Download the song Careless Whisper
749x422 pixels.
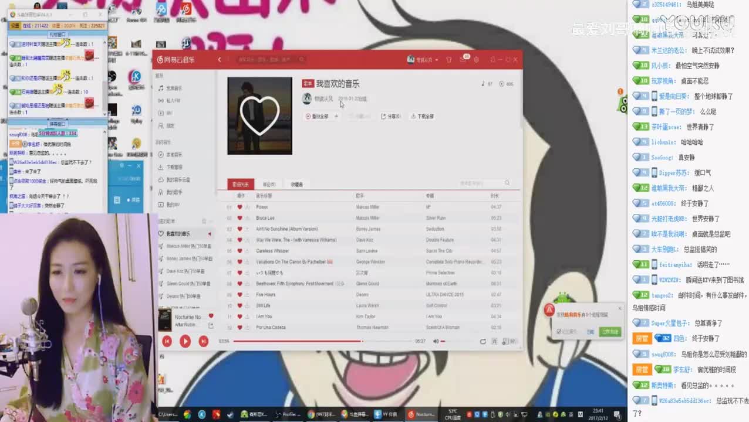point(247,251)
